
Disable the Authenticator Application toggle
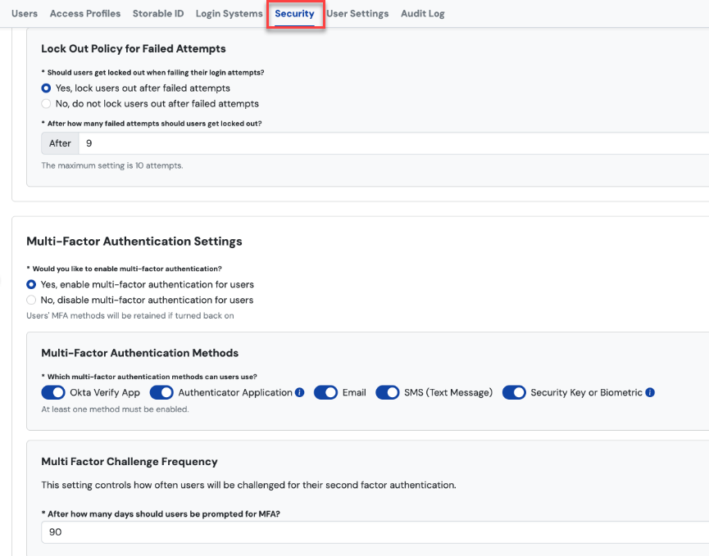click(x=161, y=393)
